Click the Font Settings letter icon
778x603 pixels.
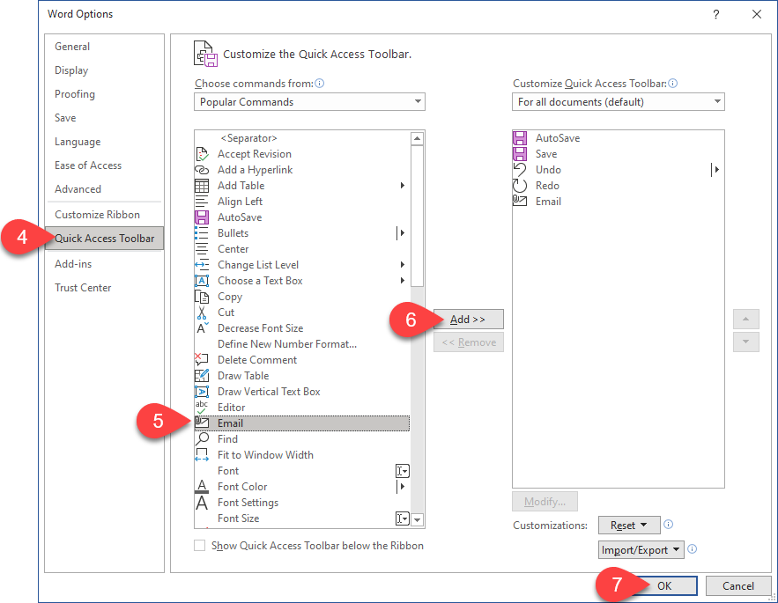coord(202,503)
